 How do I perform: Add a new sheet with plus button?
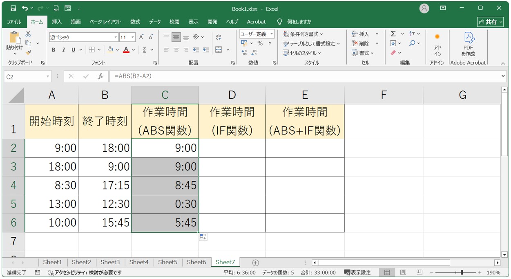256,263
